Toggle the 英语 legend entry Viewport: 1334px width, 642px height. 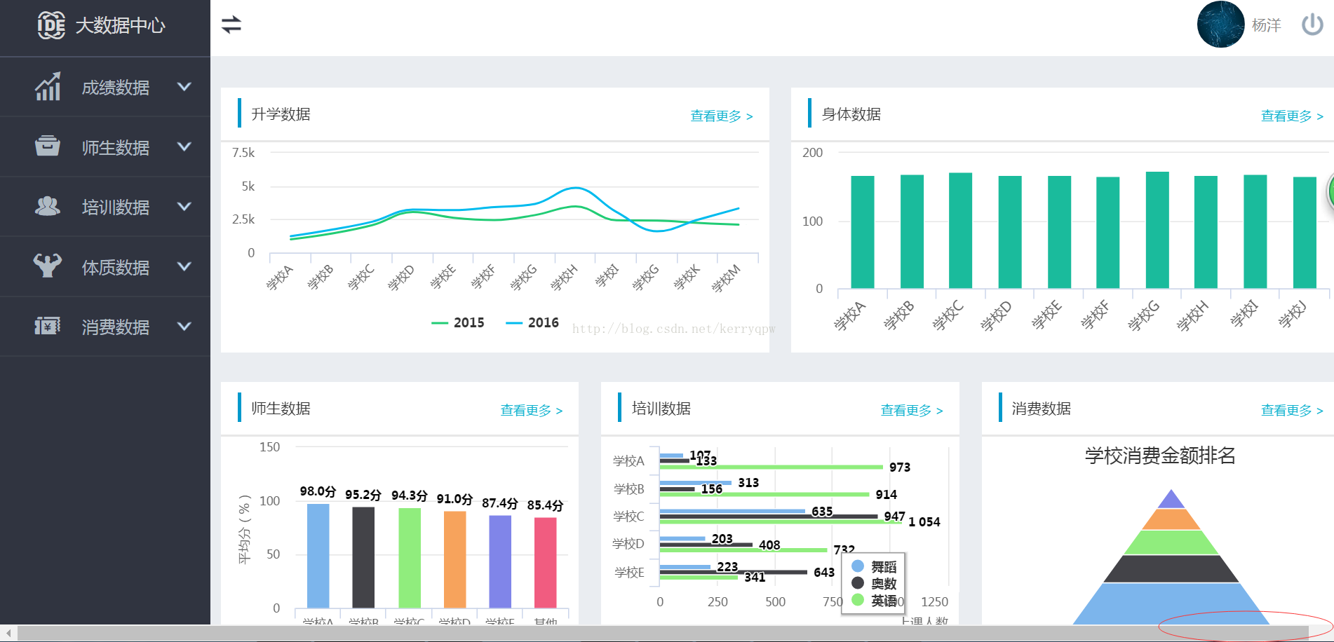(874, 600)
